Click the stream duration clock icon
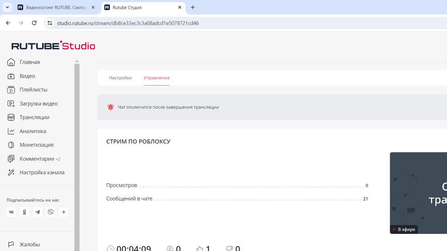Image resolution: width=447 pixels, height=251 pixels. tap(110, 249)
